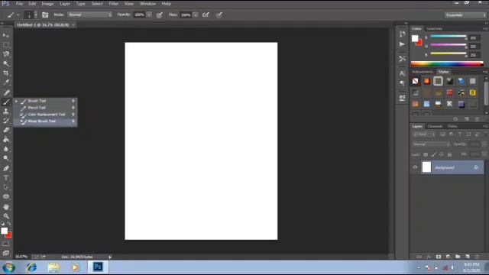This screenshot has height=275, width=489.
Task: Open the brush Mode dropdown
Action: (90, 15)
